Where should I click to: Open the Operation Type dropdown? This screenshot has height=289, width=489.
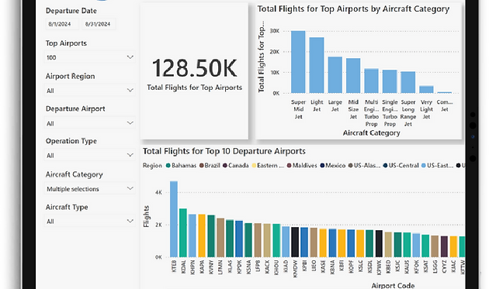click(90, 155)
